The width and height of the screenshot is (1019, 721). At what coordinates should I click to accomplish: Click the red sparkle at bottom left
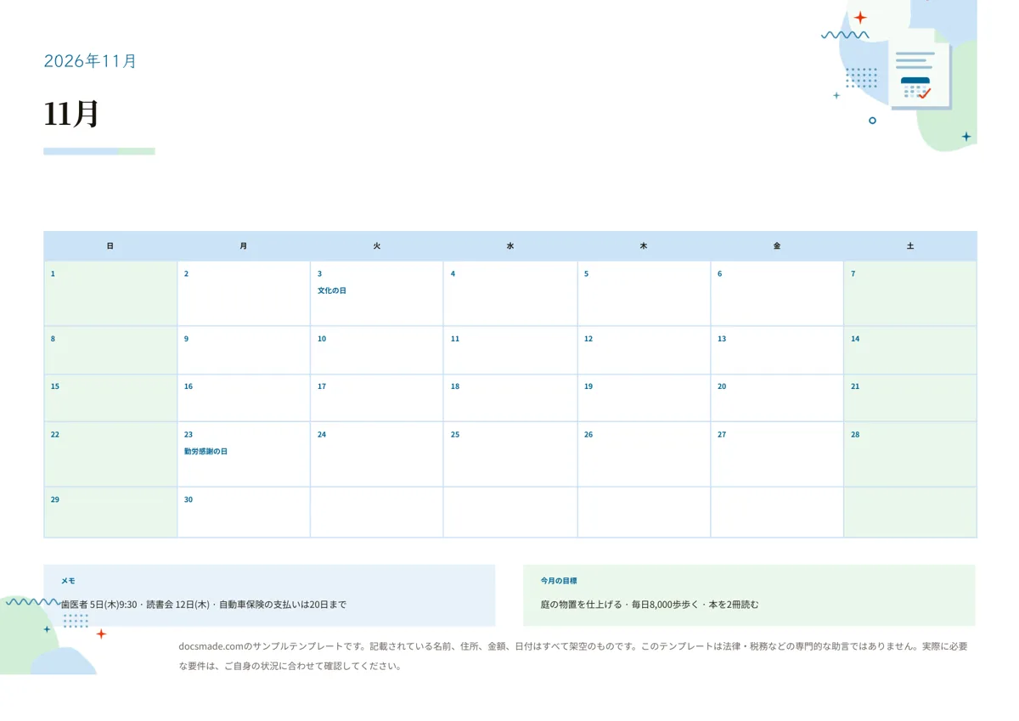click(101, 634)
